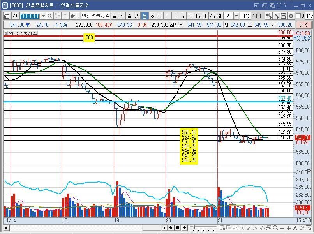The image size is (314, 234).
Task: Select the 60-minute interval button
Action: [220, 16]
